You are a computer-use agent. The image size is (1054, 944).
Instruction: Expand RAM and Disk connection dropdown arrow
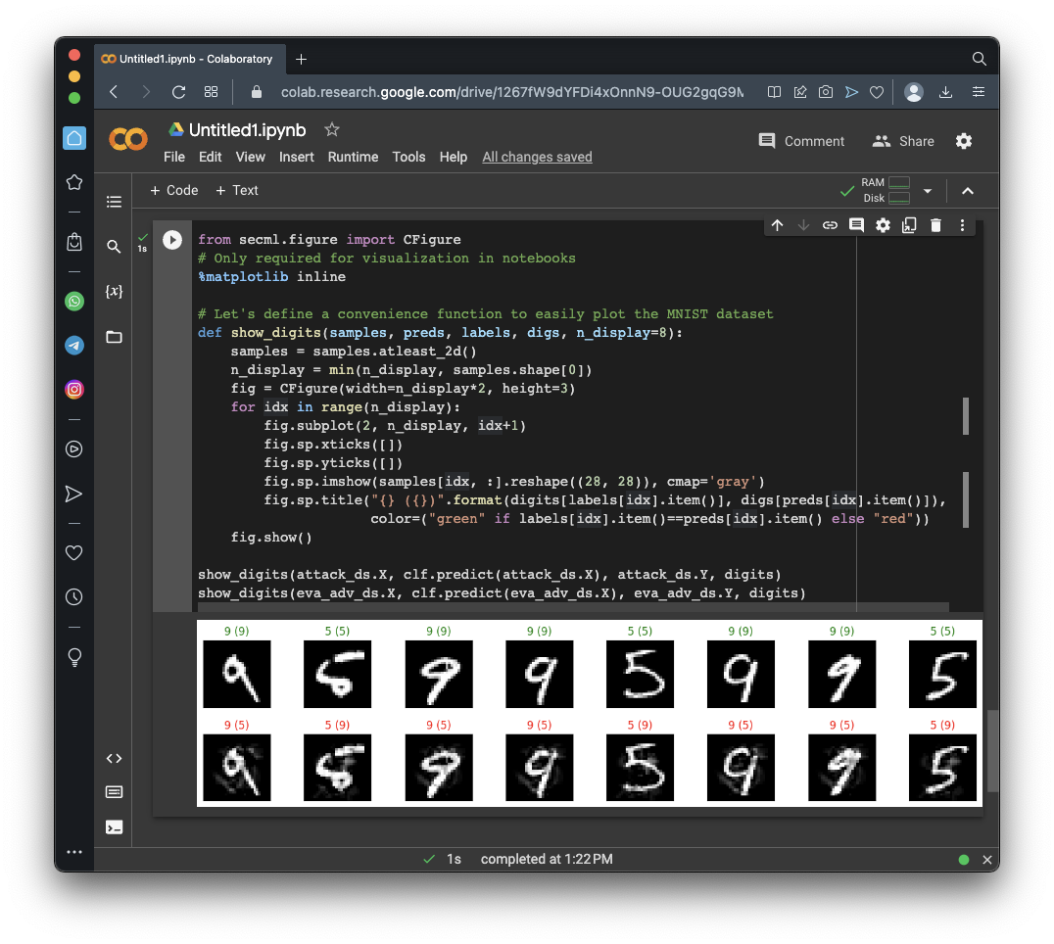tap(927, 191)
